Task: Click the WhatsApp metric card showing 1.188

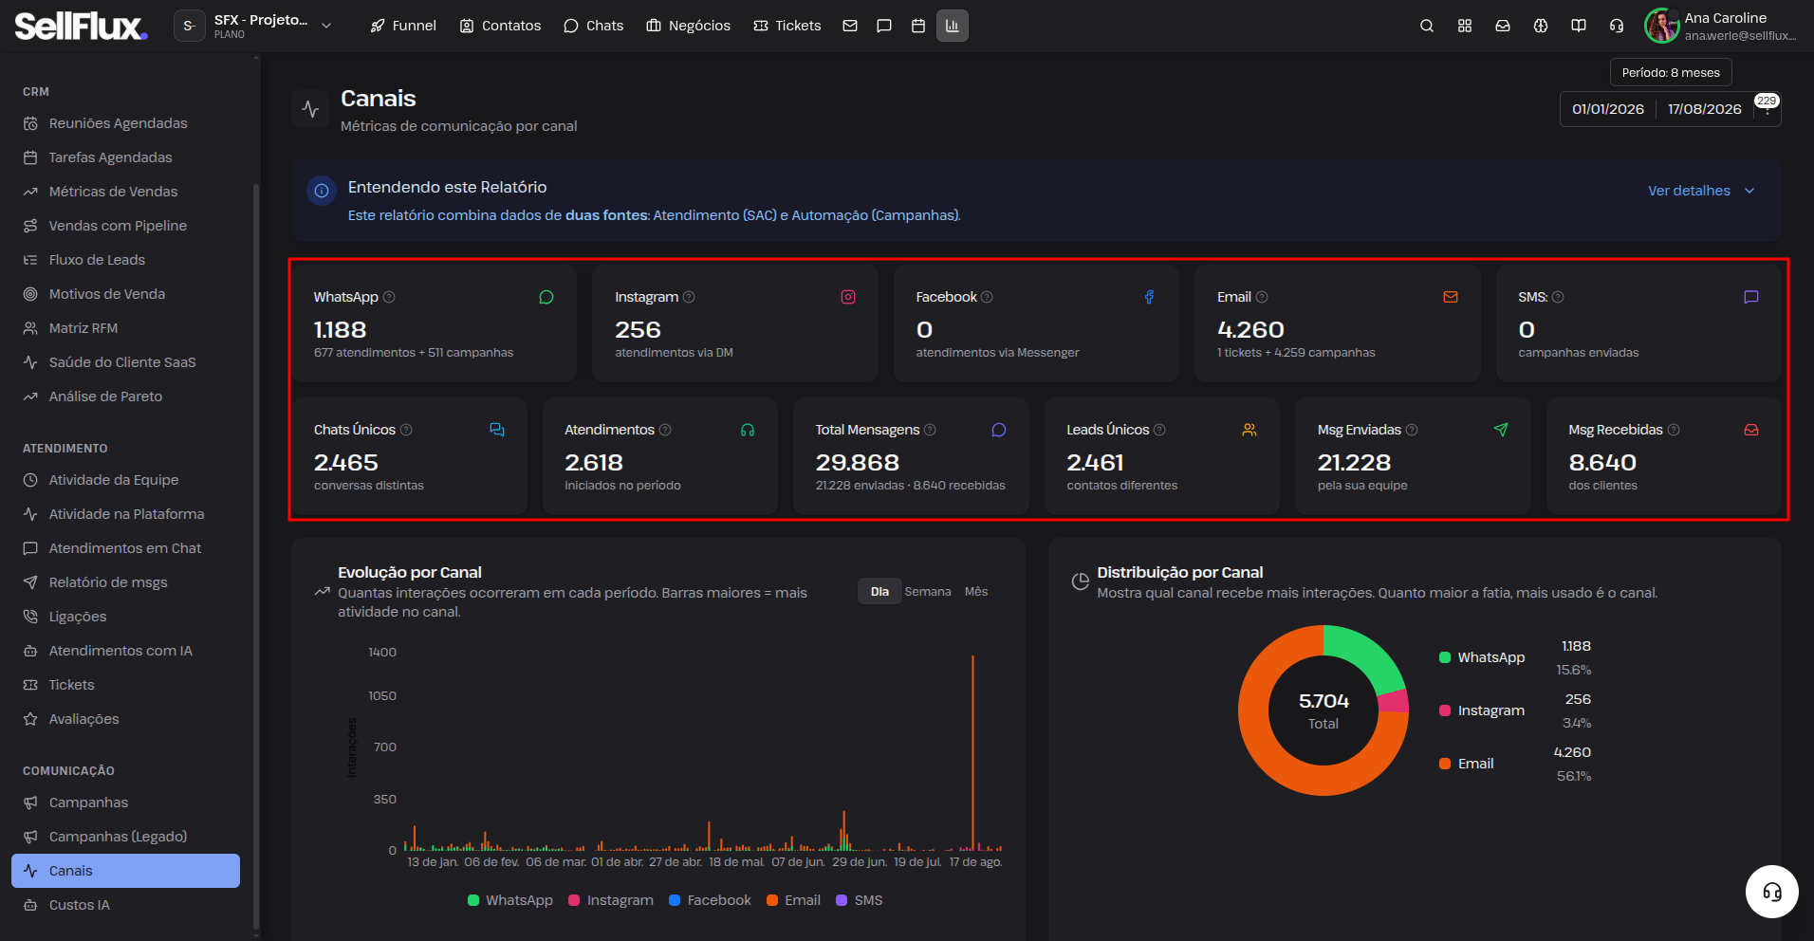Action: pyautogui.click(x=435, y=323)
